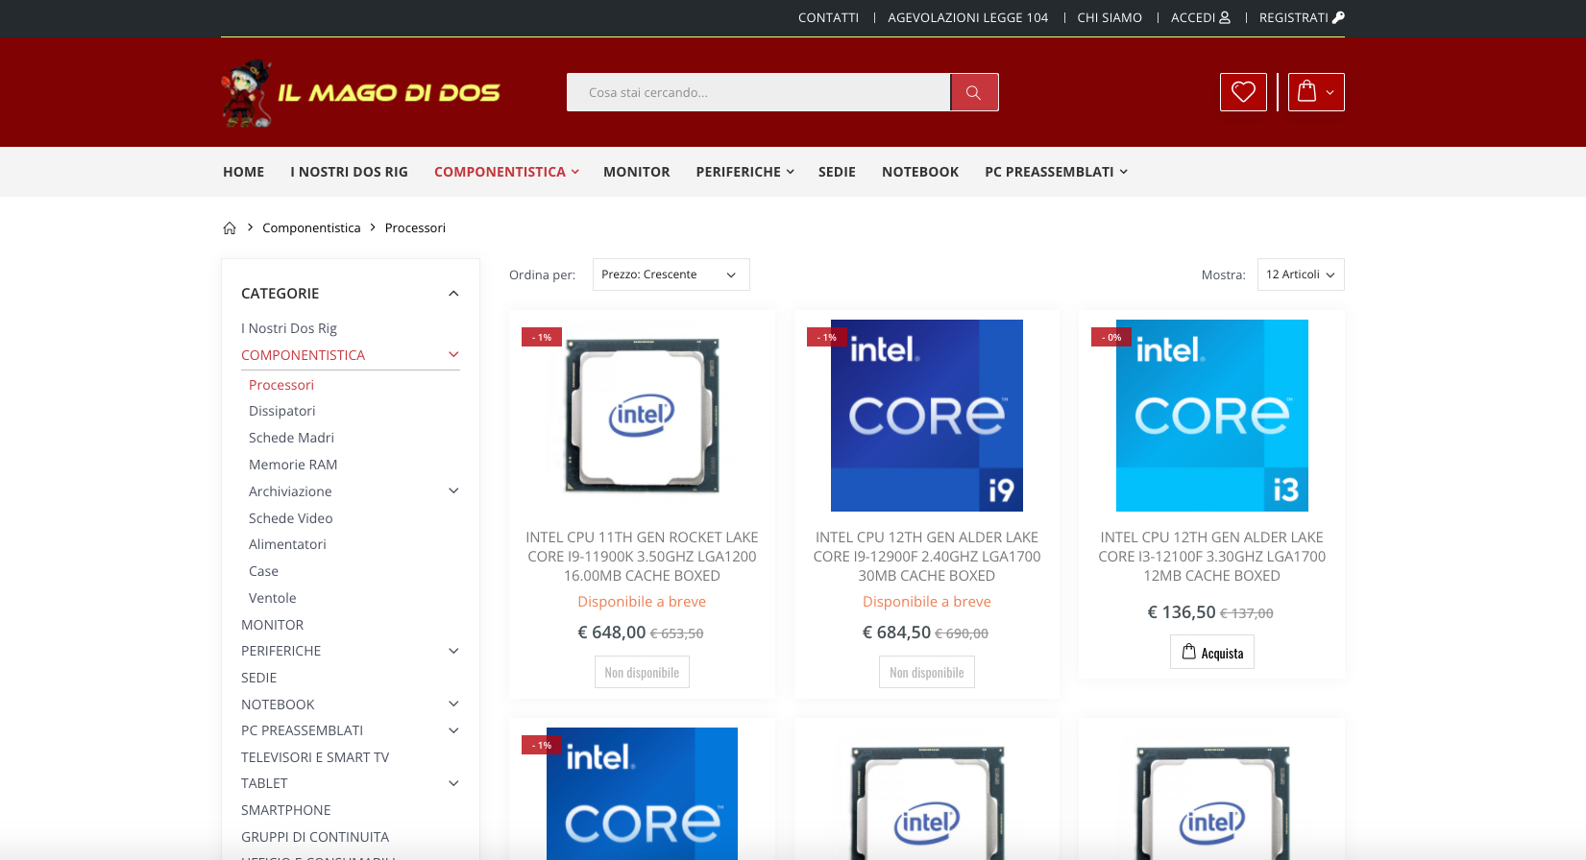1586x860 pixels.
Task: Click the ACCEDI user icon
Action: 1225,17
